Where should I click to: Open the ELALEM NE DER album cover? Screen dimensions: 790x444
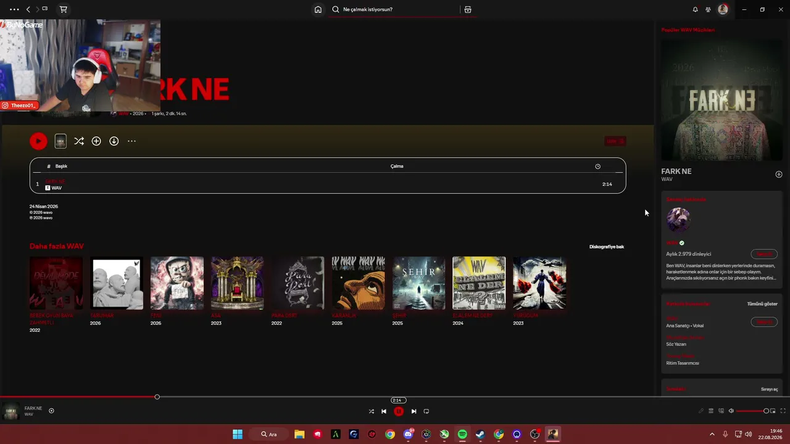coord(479,283)
